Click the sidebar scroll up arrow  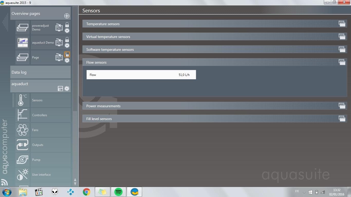[x=75, y=180]
